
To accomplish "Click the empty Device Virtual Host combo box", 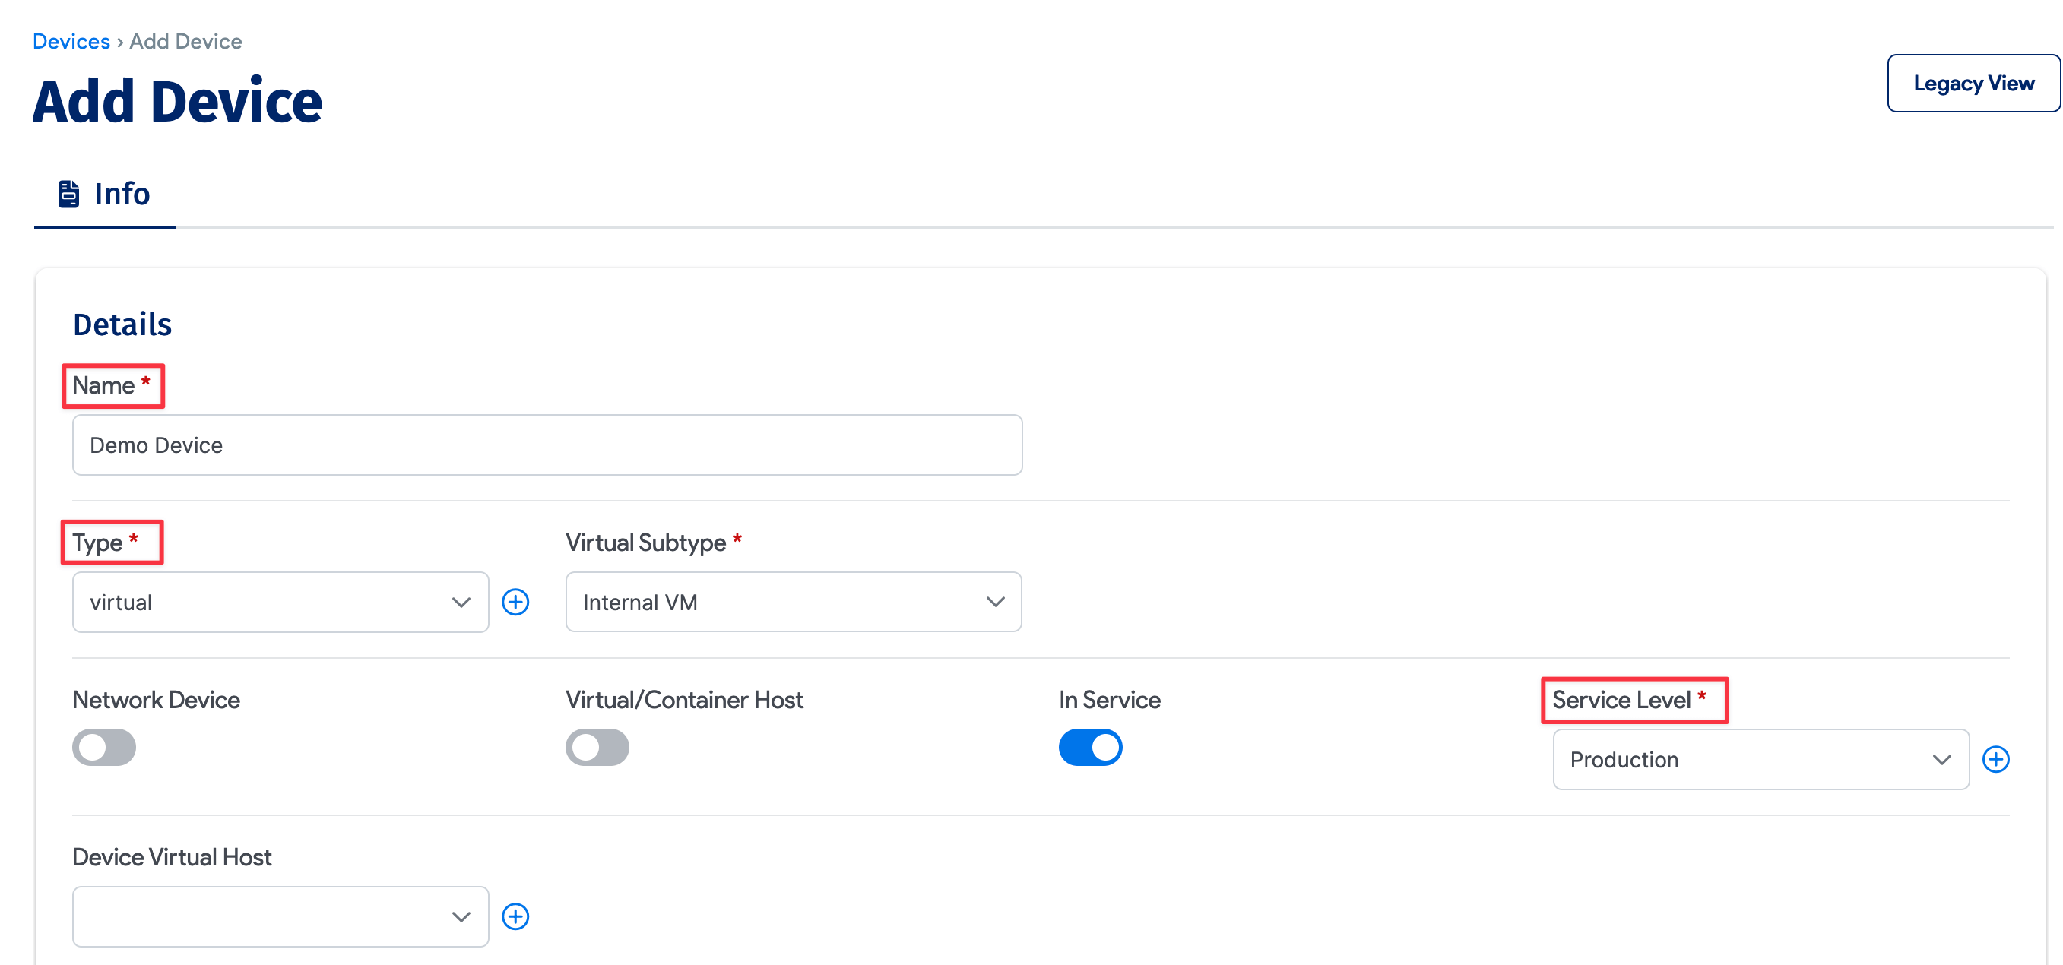I will (x=280, y=916).
